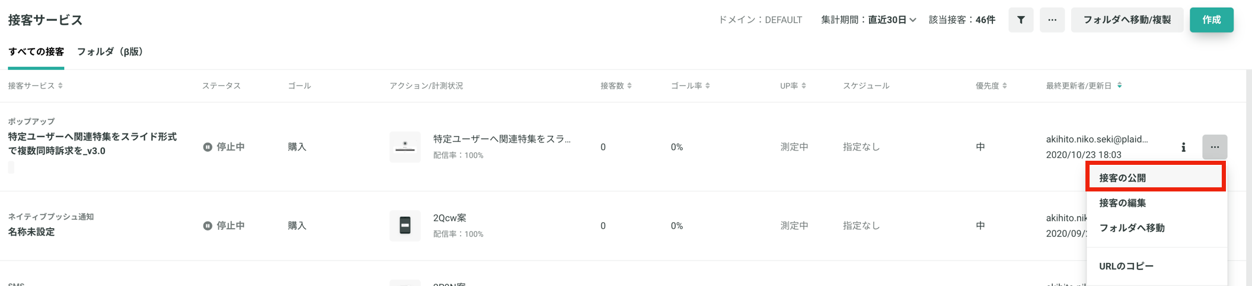Click the popup action thumbnail icon

click(405, 147)
